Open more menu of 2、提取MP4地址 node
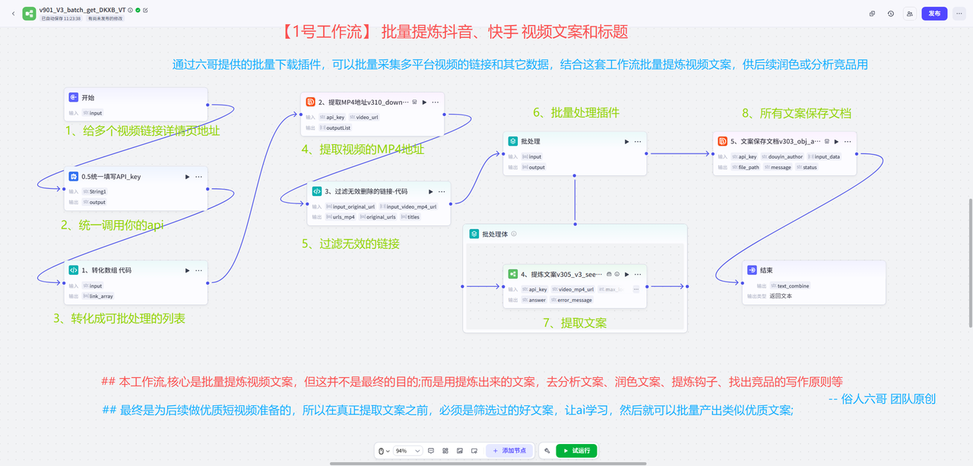The image size is (973, 466). pyautogui.click(x=436, y=102)
